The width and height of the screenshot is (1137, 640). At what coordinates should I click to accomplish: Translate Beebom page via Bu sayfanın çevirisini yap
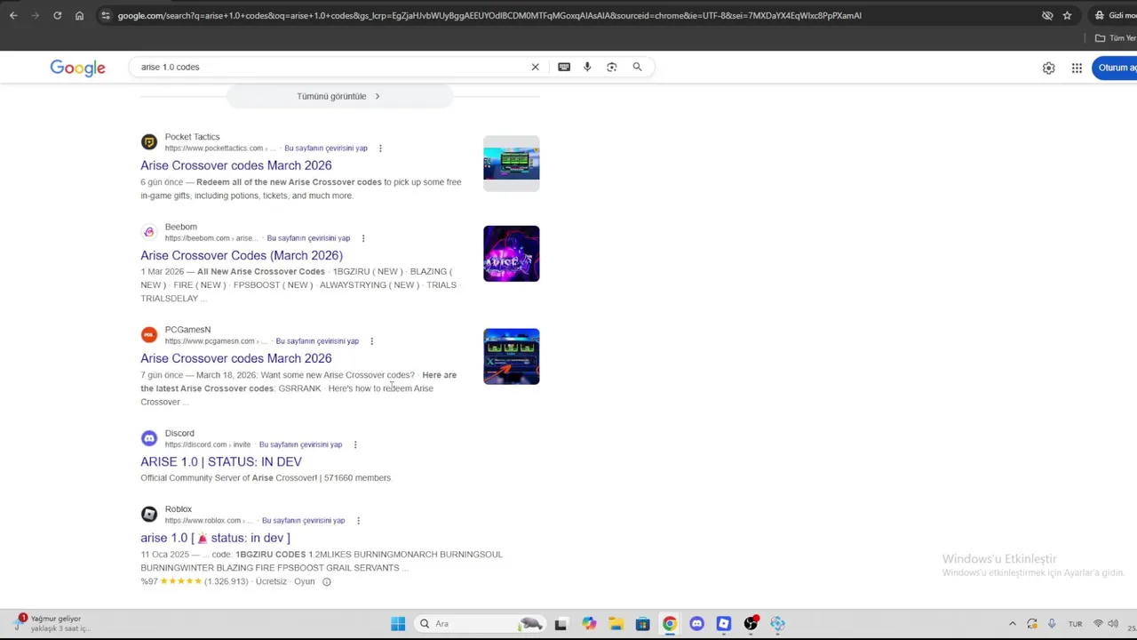tap(308, 238)
